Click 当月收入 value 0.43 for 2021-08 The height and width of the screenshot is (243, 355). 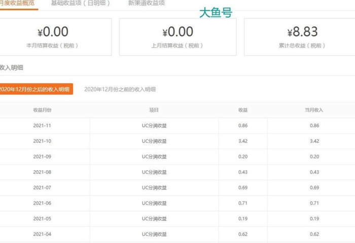coord(314,172)
